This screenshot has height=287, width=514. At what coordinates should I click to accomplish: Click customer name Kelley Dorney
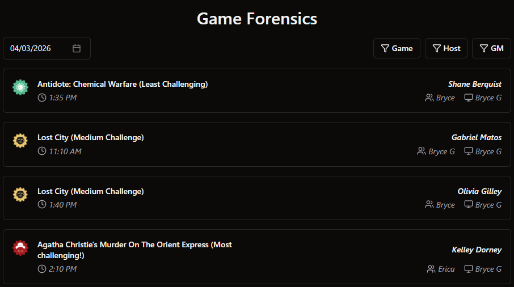477,250
